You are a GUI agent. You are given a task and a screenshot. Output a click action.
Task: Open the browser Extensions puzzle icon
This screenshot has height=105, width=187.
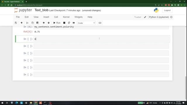click(172, 5)
